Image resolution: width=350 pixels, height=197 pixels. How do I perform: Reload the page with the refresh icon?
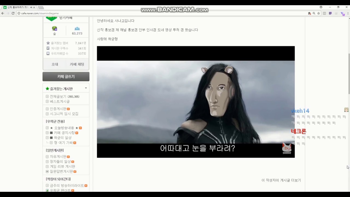coord(13,13)
